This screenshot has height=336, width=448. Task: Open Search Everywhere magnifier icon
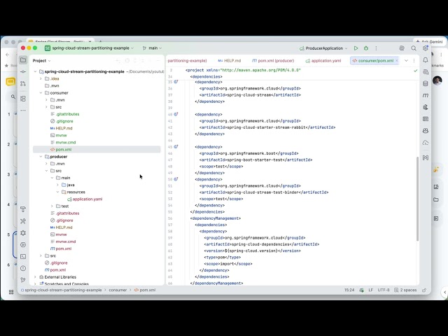click(414, 48)
